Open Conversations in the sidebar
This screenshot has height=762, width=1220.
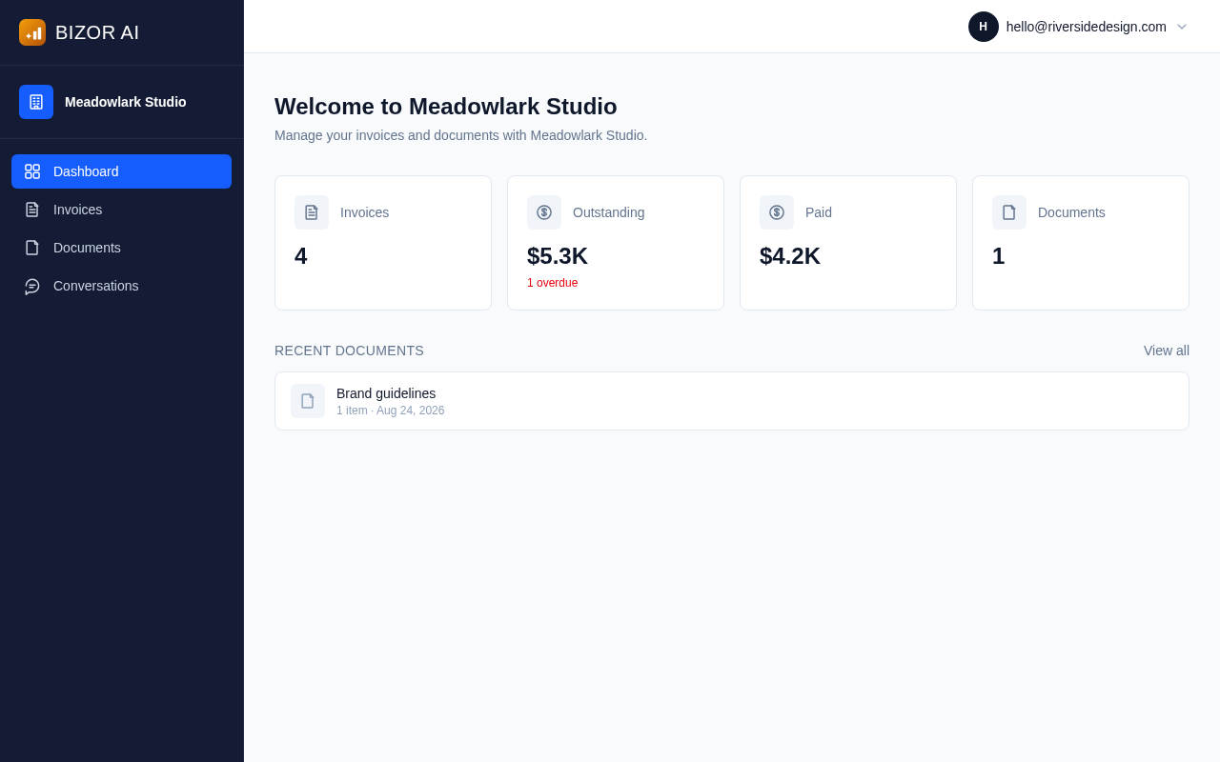point(121,286)
